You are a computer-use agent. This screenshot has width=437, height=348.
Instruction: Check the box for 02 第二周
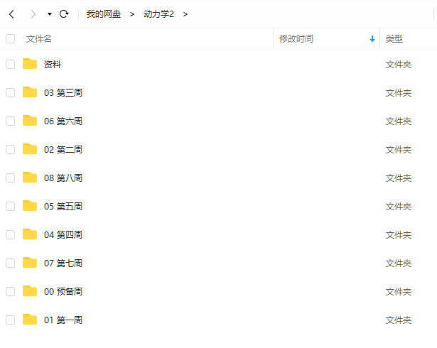11,150
